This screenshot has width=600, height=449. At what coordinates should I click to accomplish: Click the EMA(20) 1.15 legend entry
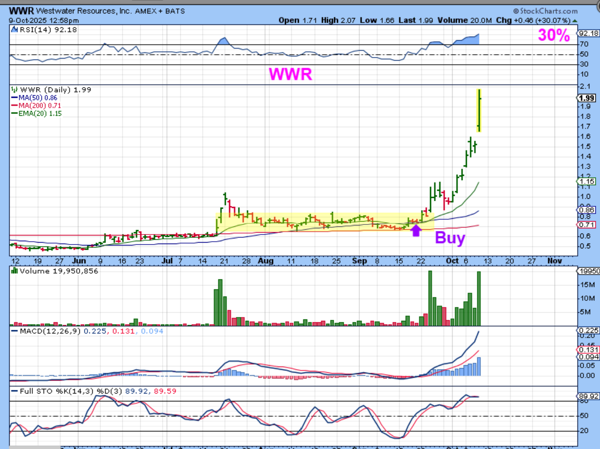pyautogui.click(x=37, y=113)
